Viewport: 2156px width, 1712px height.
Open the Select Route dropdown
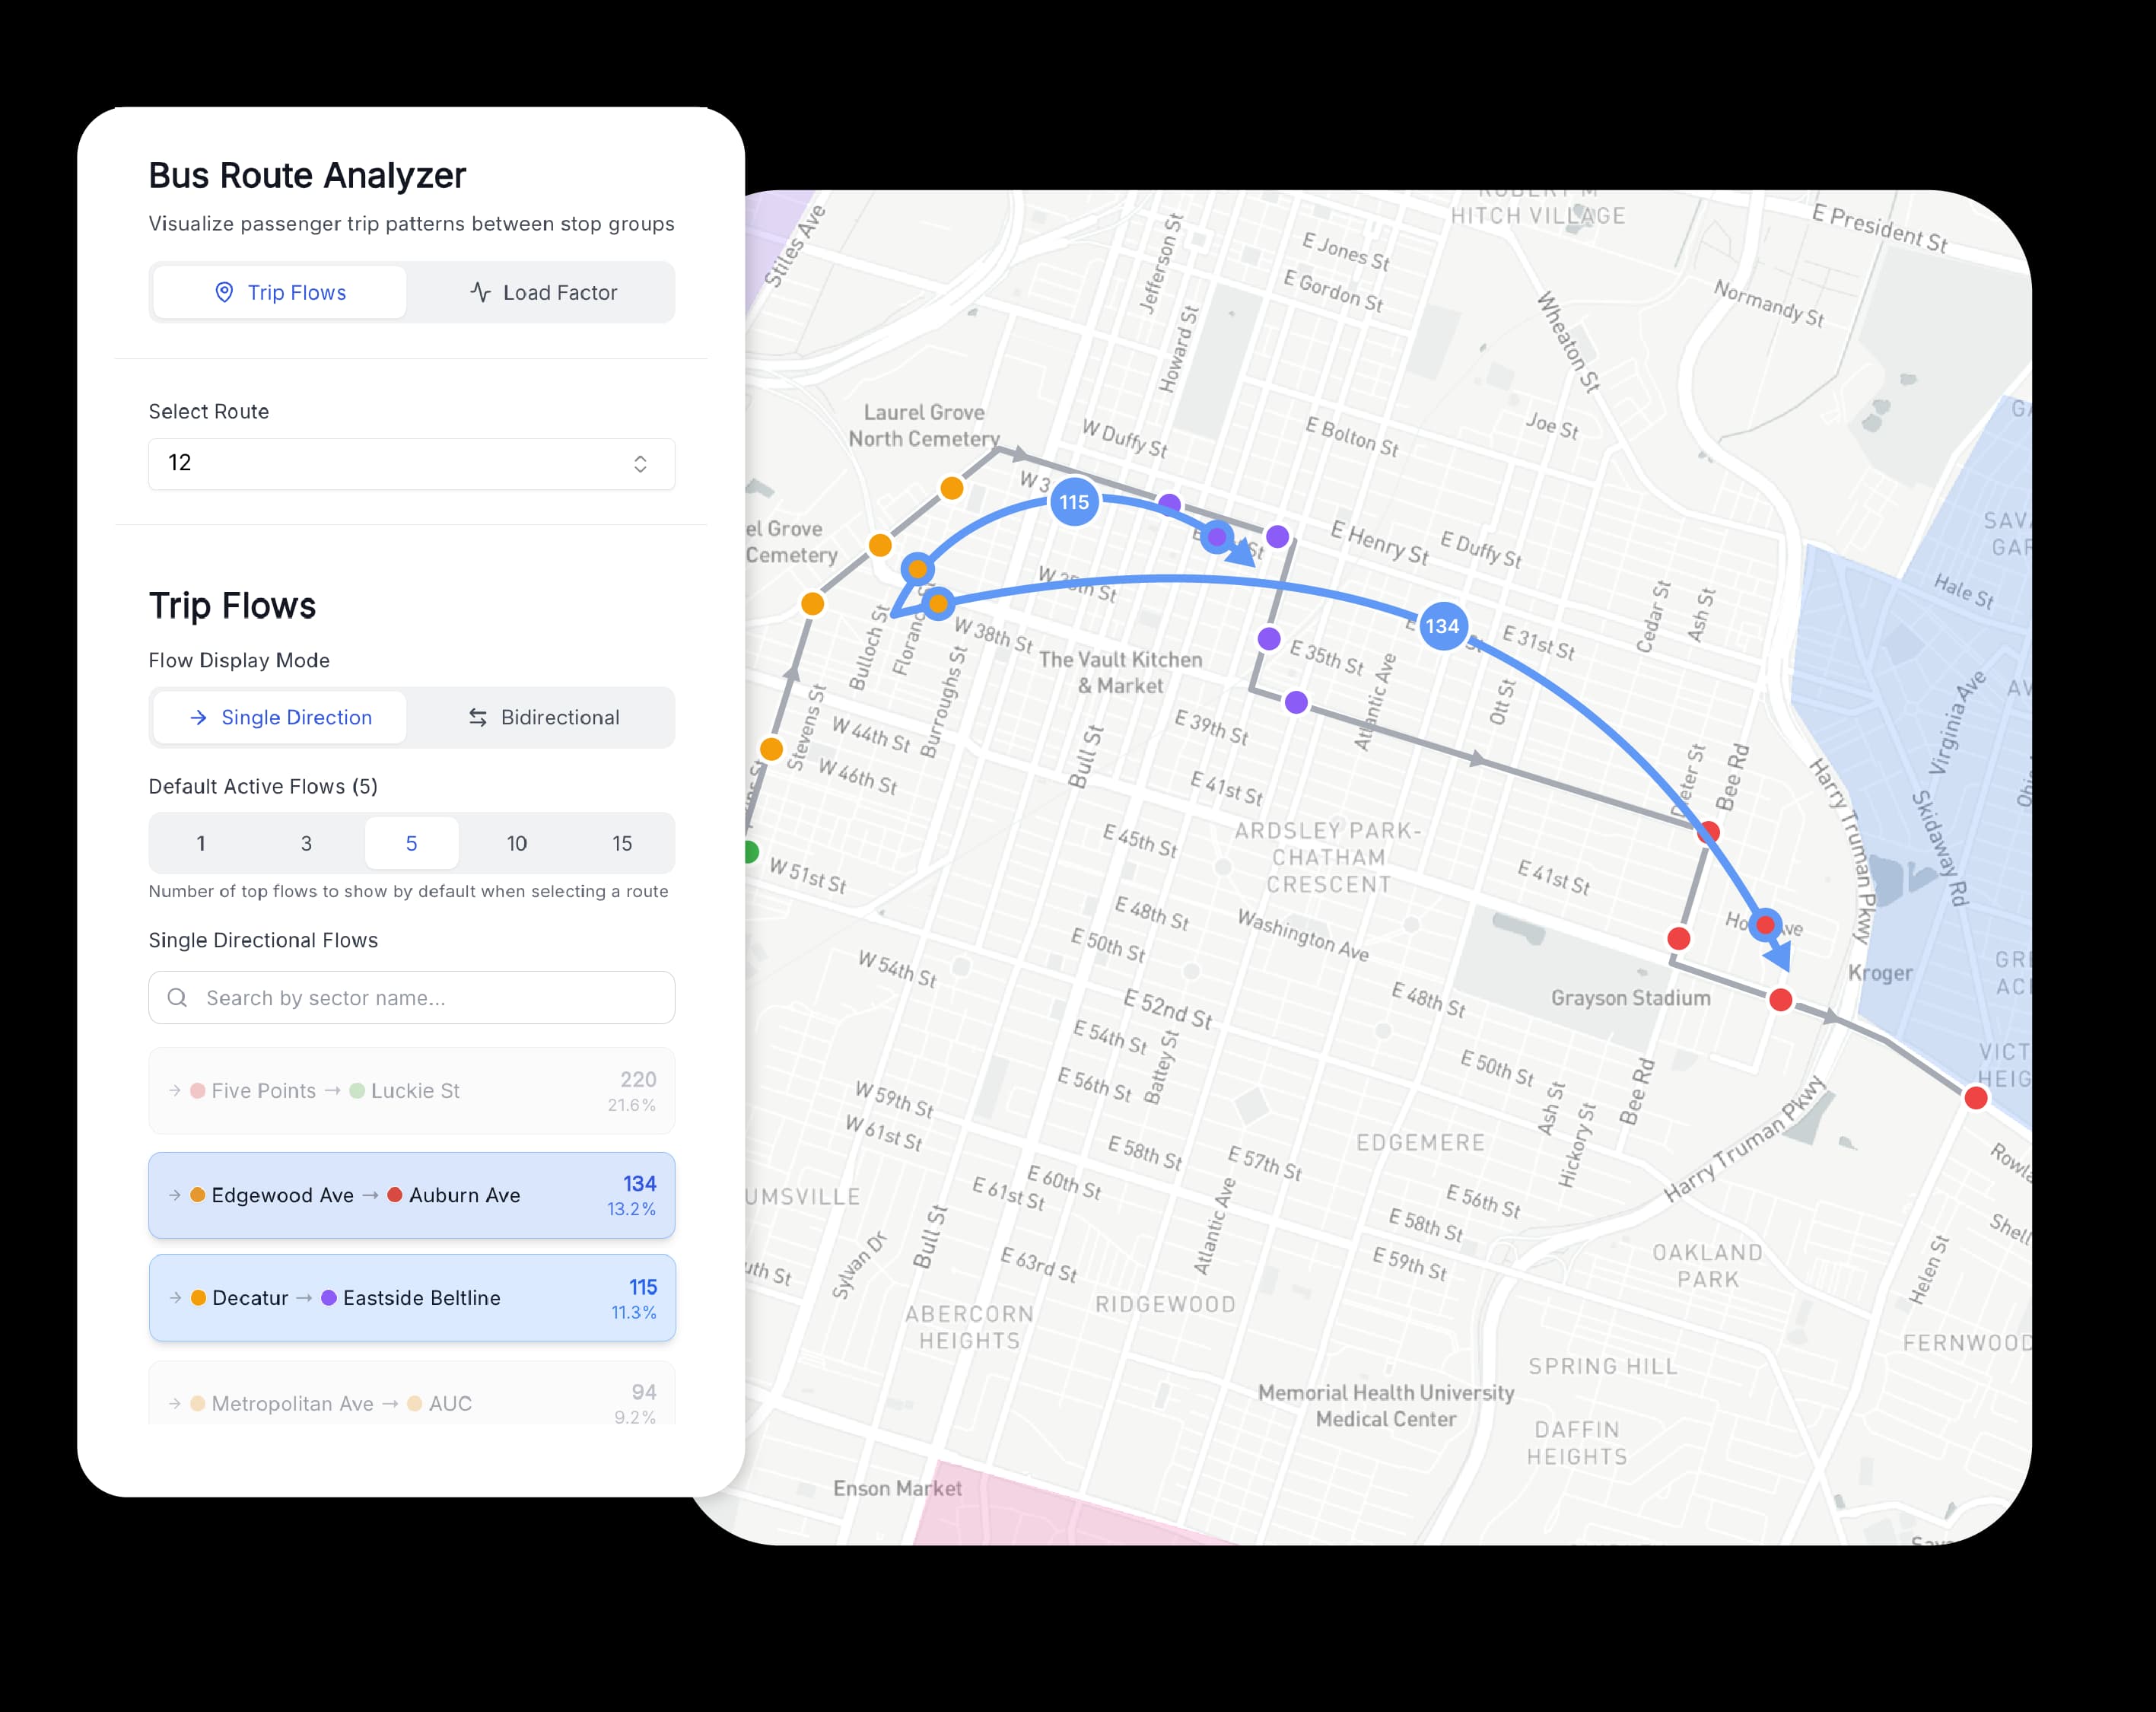411,463
